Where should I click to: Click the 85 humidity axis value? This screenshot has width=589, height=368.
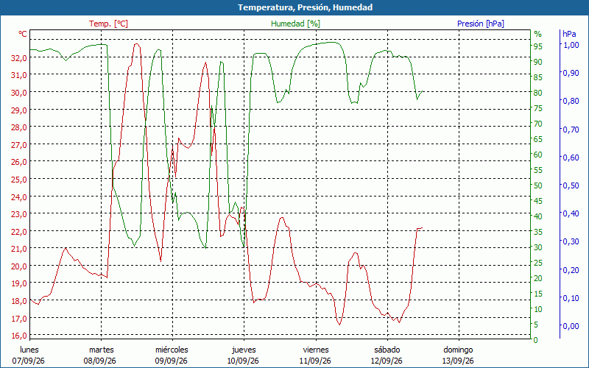(538, 77)
